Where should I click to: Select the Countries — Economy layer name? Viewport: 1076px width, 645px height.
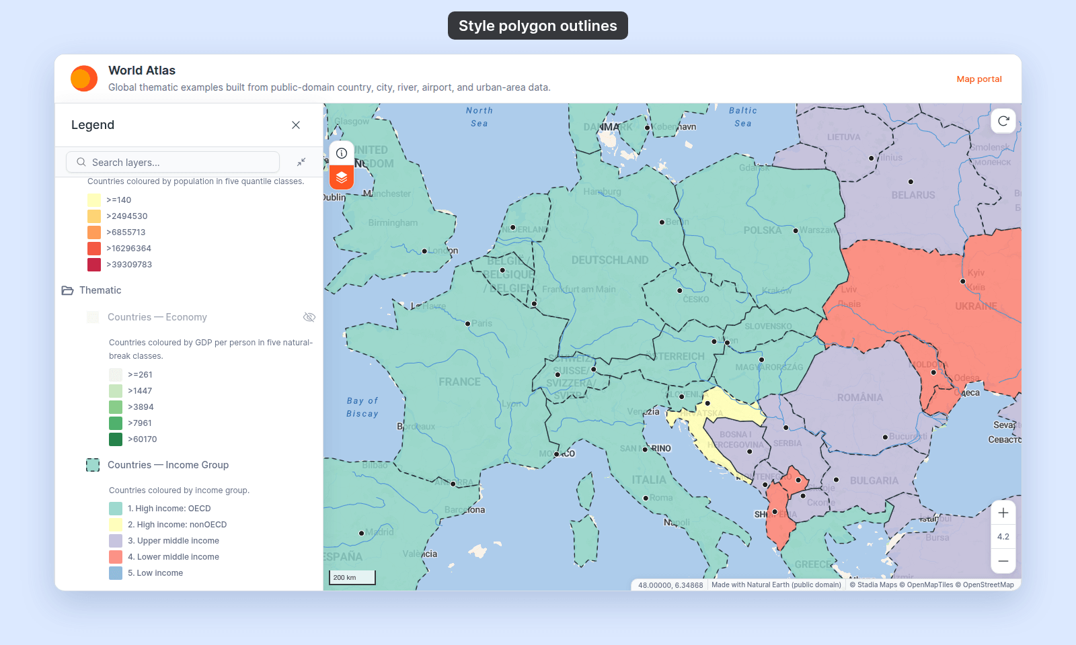coord(157,317)
